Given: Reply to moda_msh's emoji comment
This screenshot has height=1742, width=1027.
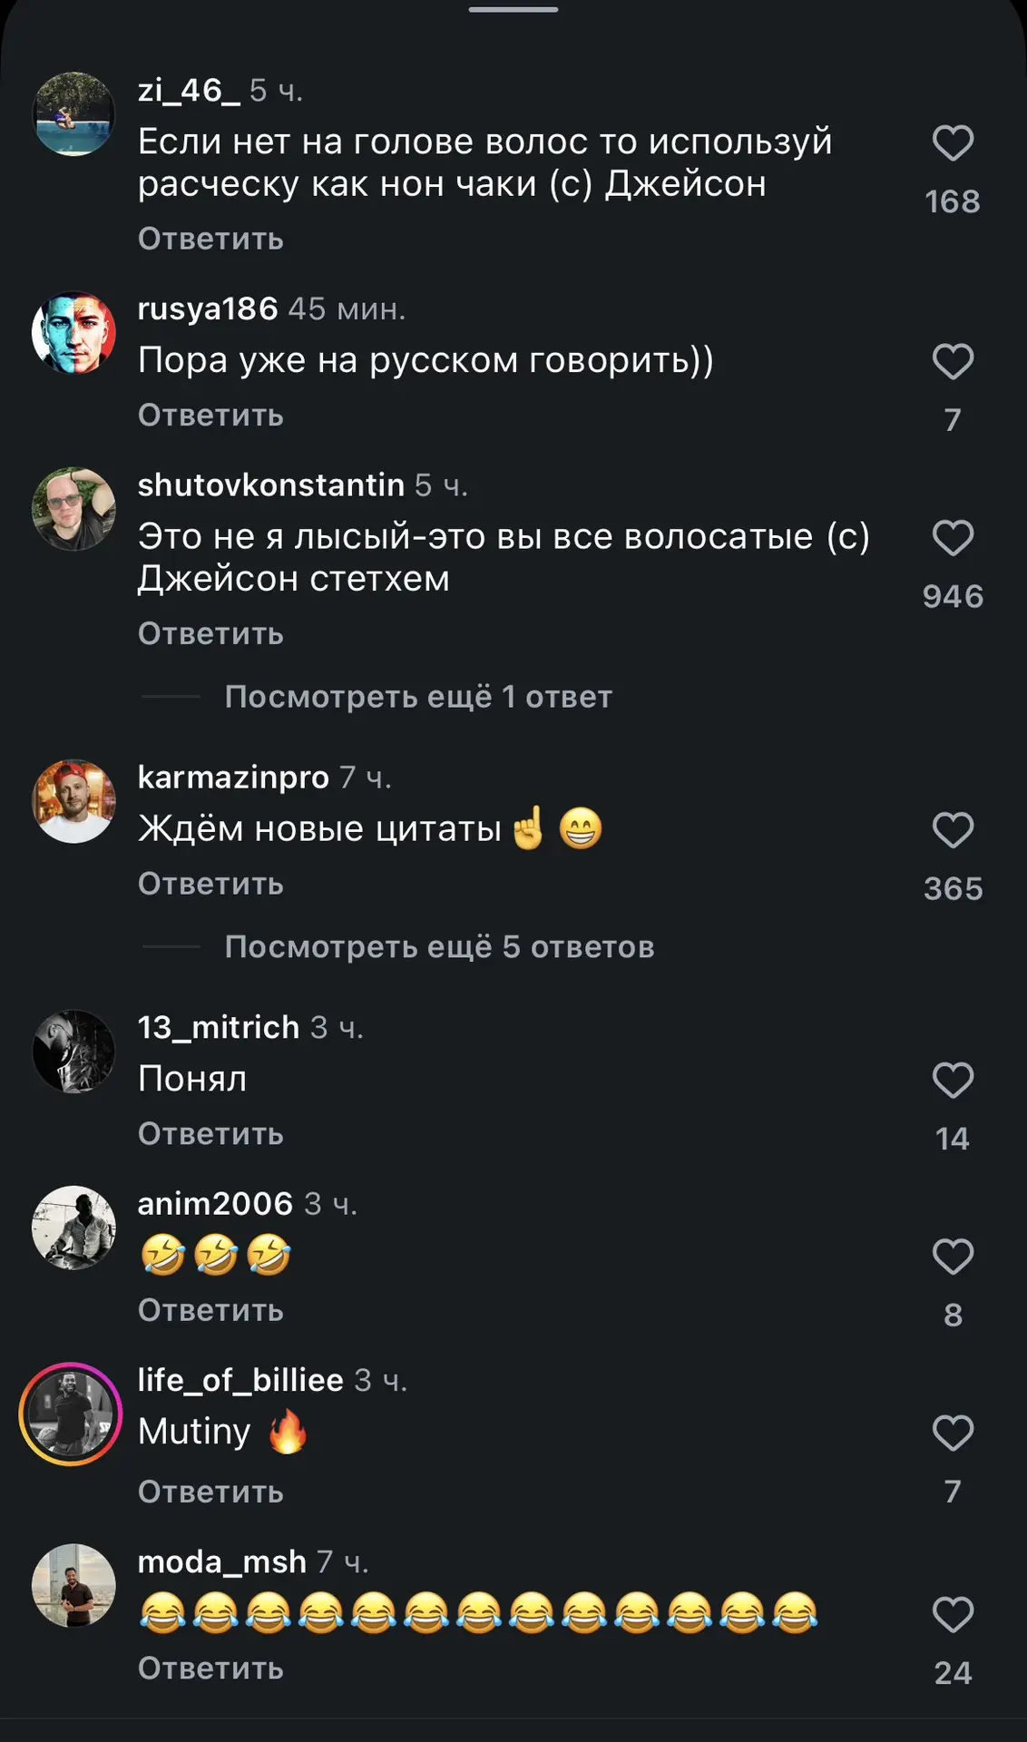Looking at the screenshot, I should [x=210, y=1669].
